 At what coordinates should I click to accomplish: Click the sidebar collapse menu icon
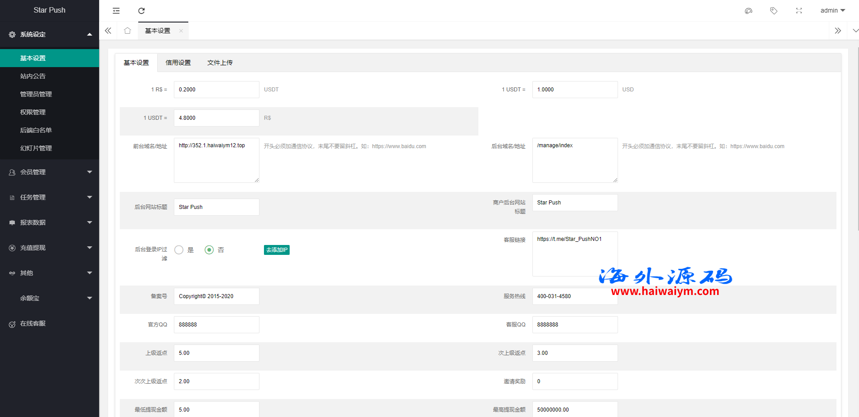116,11
